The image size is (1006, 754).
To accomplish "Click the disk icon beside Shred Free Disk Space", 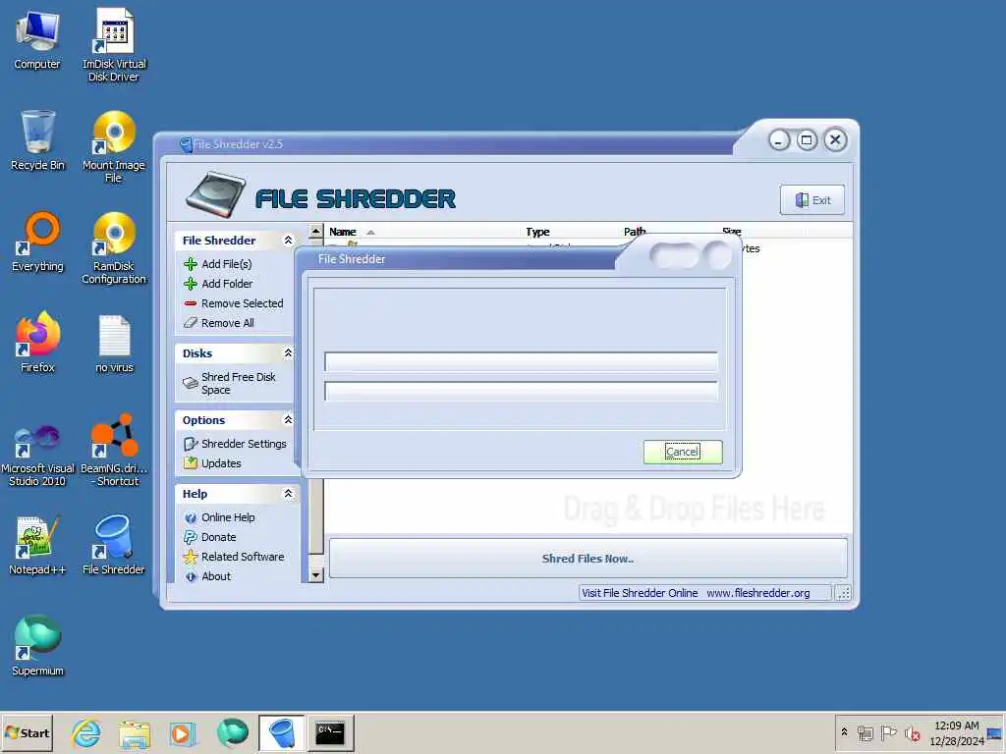I will [191, 383].
